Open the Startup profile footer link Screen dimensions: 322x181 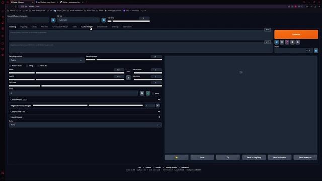coord(171,167)
